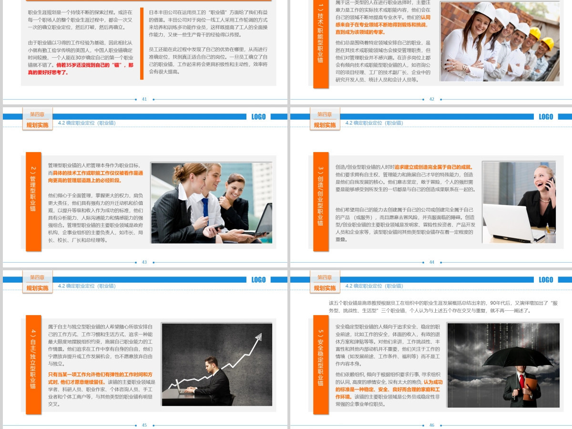Image resolution: width=572 pixels, height=429 pixels.
Task: Click the 4.2 确定职业定位 heading on slide 46
Action: (374, 286)
